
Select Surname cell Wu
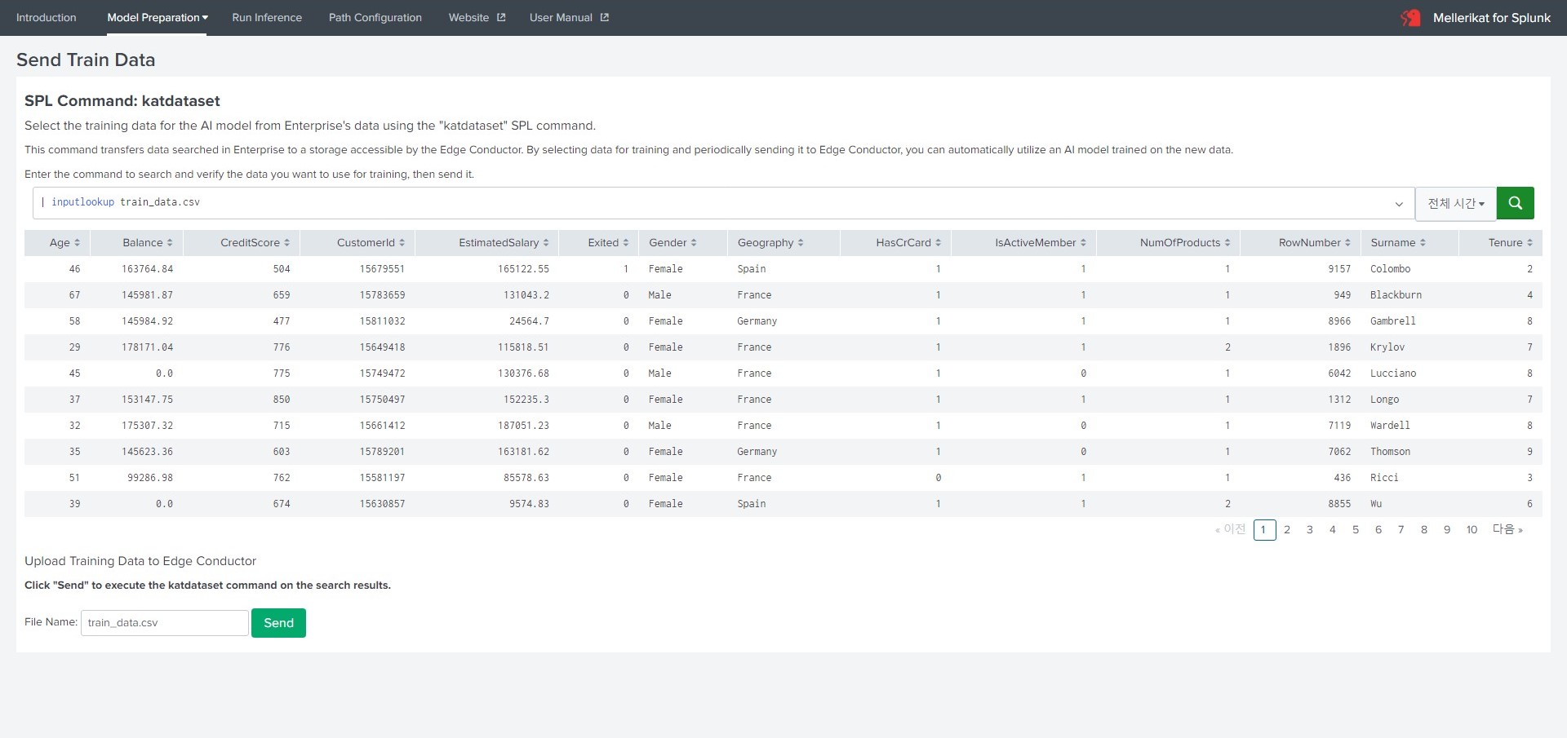pos(1376,504)
